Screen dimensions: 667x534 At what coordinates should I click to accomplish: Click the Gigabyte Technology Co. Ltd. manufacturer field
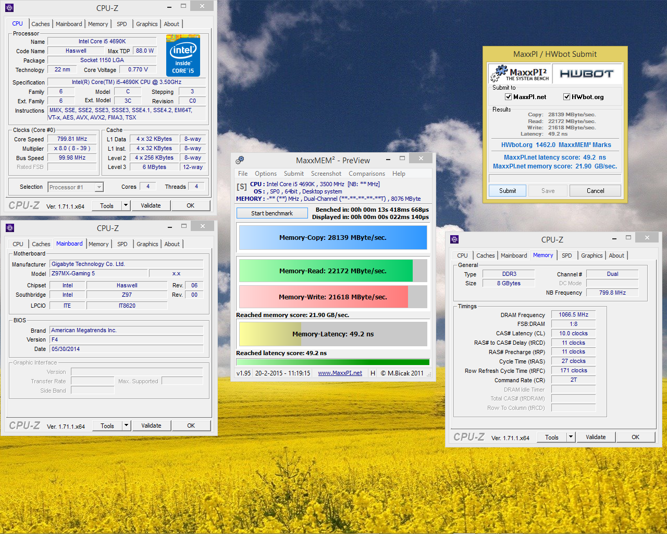click(126, 264)
